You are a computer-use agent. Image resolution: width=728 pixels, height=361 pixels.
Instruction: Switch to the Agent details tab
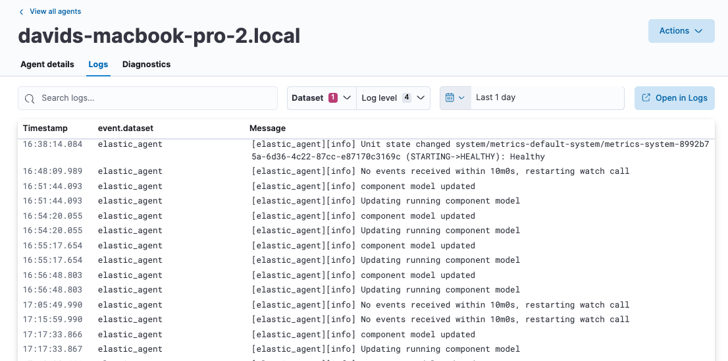coord(47,65)
